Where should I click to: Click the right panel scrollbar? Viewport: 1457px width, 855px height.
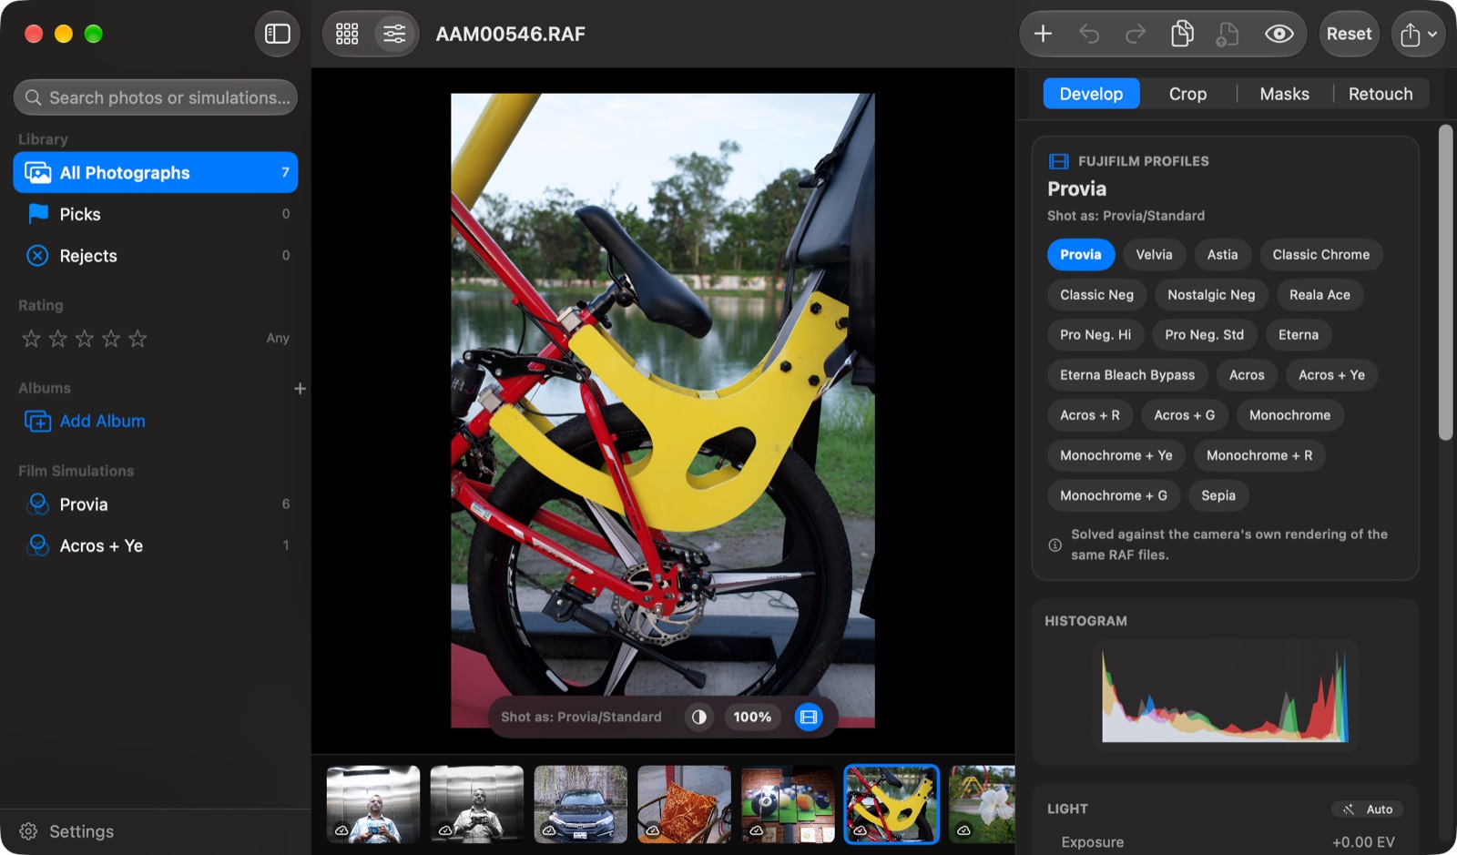[x=1445, y=282]
